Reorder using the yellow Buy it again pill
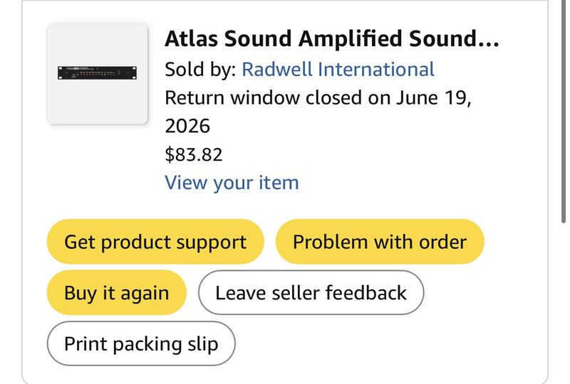 coord(116,292)
